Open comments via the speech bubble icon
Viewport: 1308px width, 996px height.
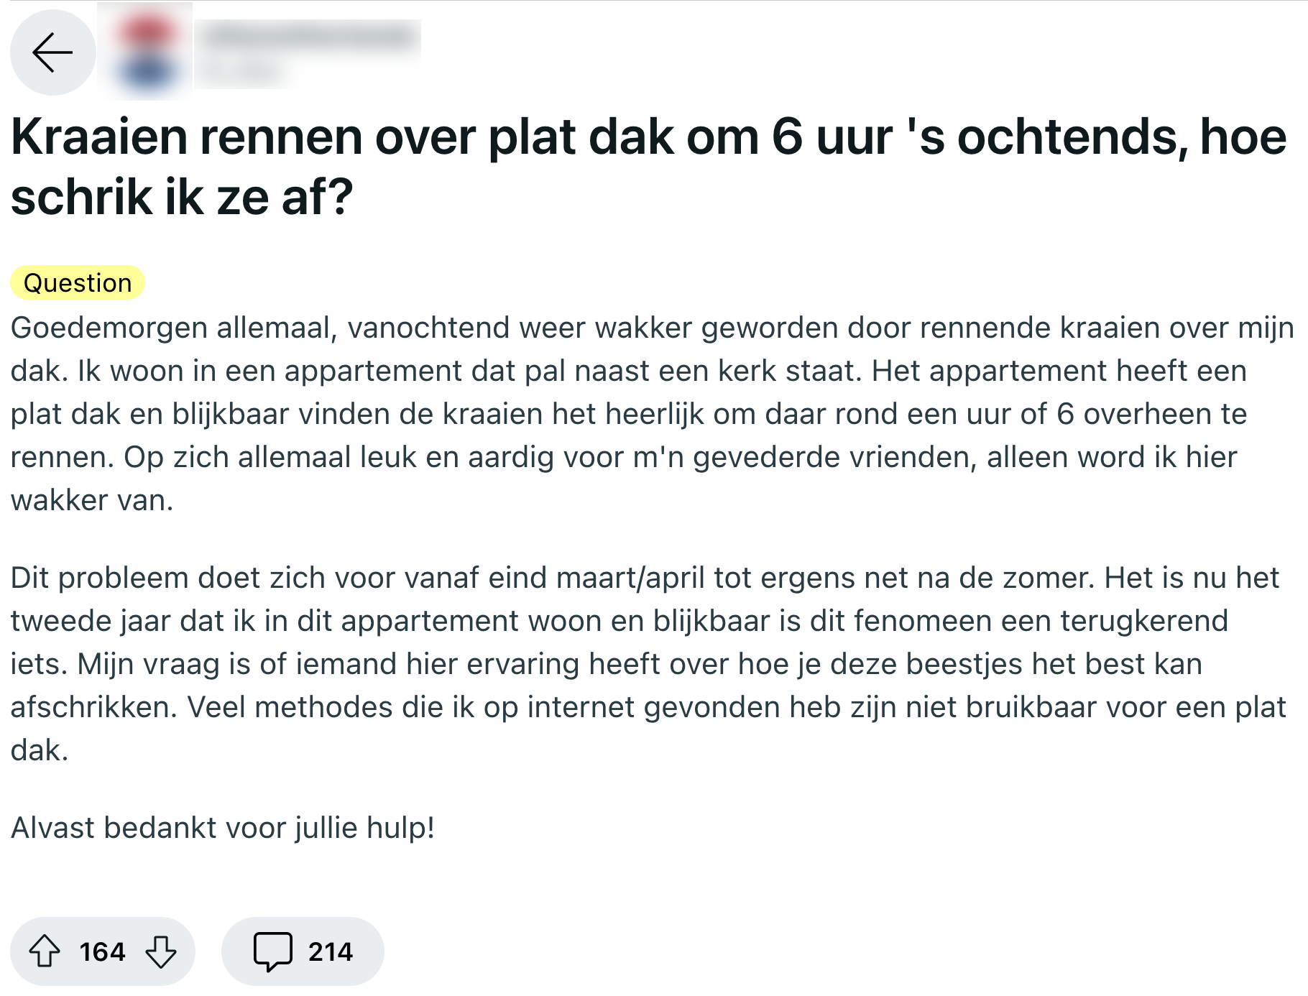point(272,951)
